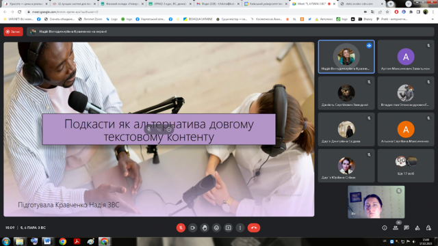Click the browser address bar
438x246 pixels.
coord(196,12)
